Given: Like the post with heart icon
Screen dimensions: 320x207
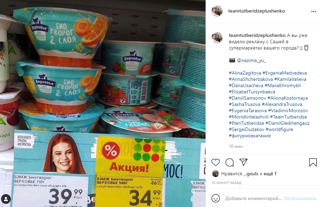Looking at the screenshot, I should pyautogui.click(x=216, y=162).
